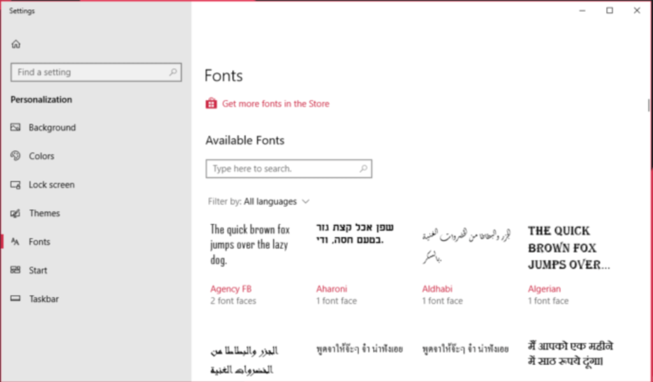Open the Themes settings page
The height and width of the screenshot is (382, 653).
click(96, 213)
